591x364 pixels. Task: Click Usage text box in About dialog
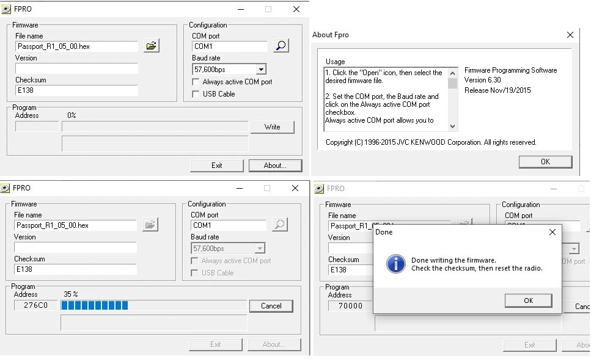tap(386, 100)
